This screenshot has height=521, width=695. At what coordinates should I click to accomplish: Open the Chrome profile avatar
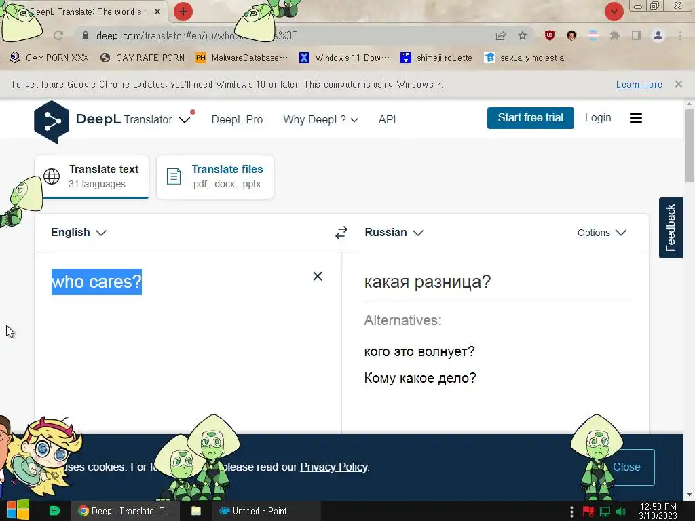pos(658,35)
